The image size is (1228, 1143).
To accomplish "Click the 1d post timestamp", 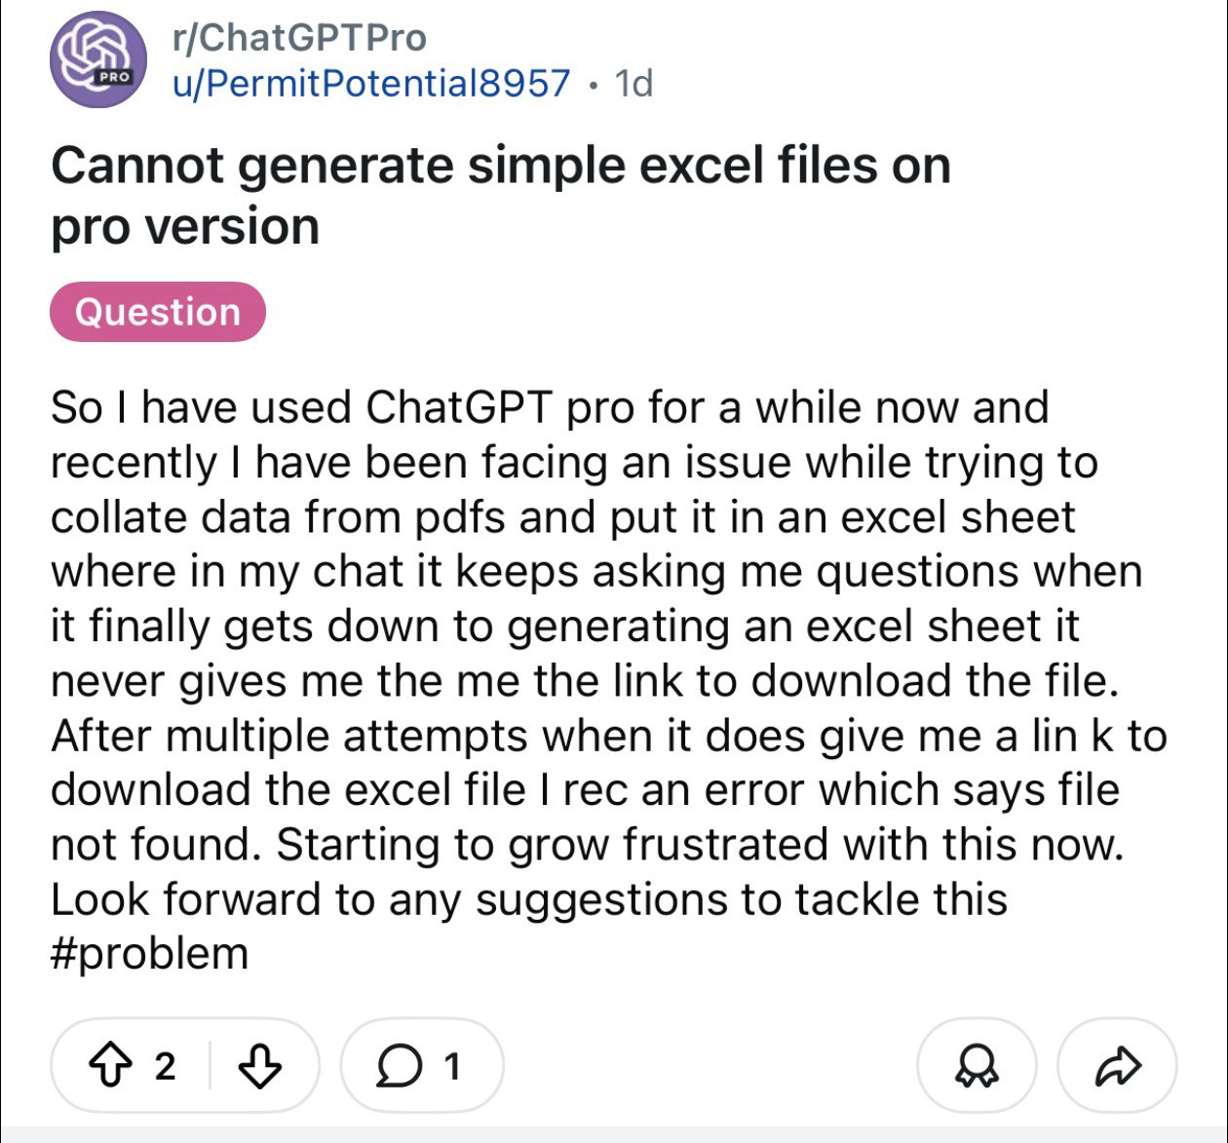I will 634,84.
